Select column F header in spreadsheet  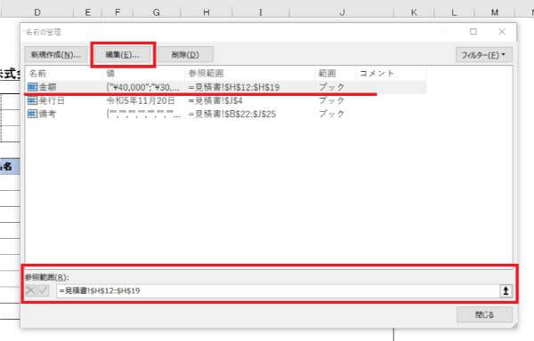click(x=117, y=12)
